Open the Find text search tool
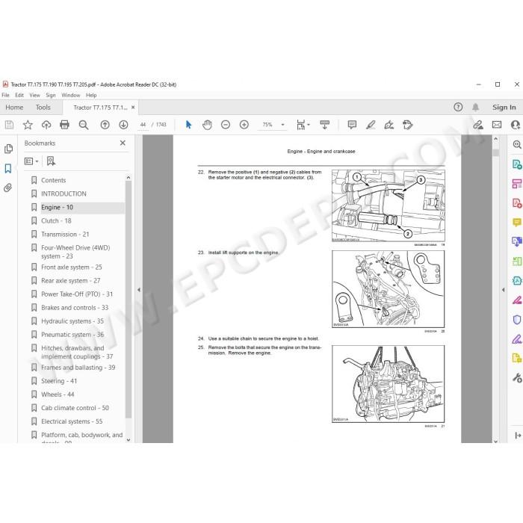This screenshot has height=523, width=523. (84, 125)
